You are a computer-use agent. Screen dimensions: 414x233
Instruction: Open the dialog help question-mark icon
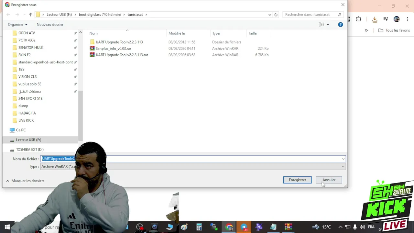340,25
